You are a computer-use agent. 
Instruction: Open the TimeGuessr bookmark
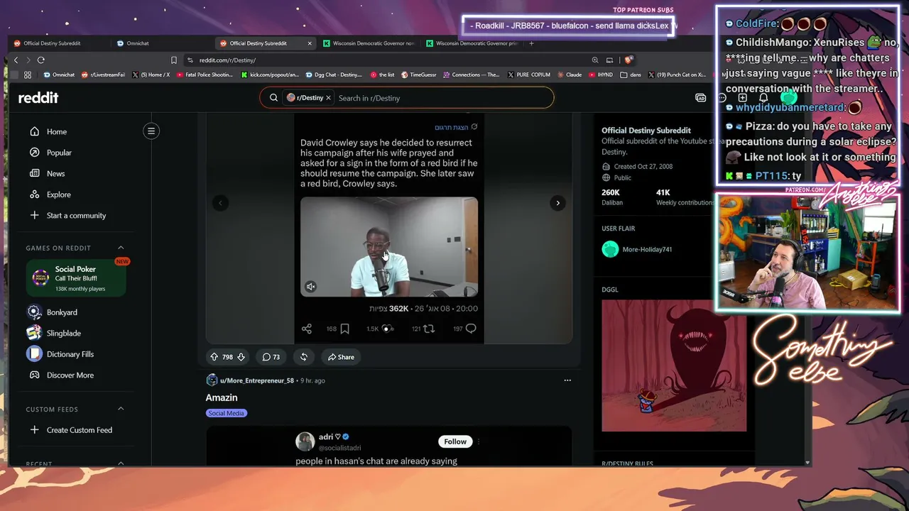point(419,75)
